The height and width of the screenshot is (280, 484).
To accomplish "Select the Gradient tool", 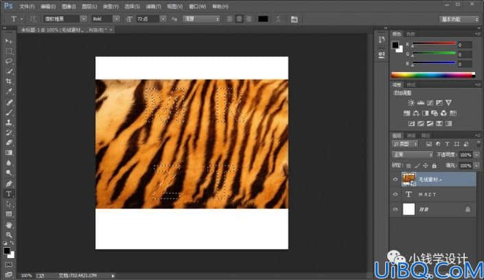I will [9, 153].
